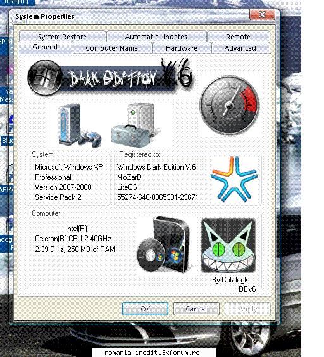The height and width of the screenshot is (357, 324).
Task: Click the Registered to: group label
Action: (140, 154)
